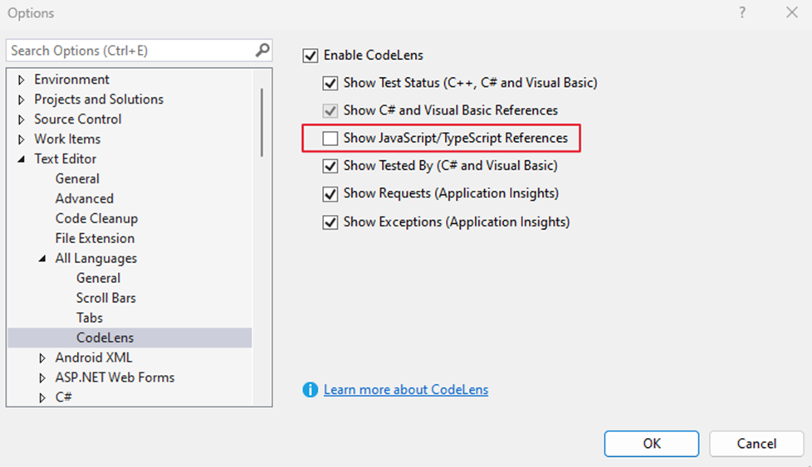Image resolution: width=812 pixels, height=467 pixels.
Task: Click in the Search Options field
Action: point(132,50)
